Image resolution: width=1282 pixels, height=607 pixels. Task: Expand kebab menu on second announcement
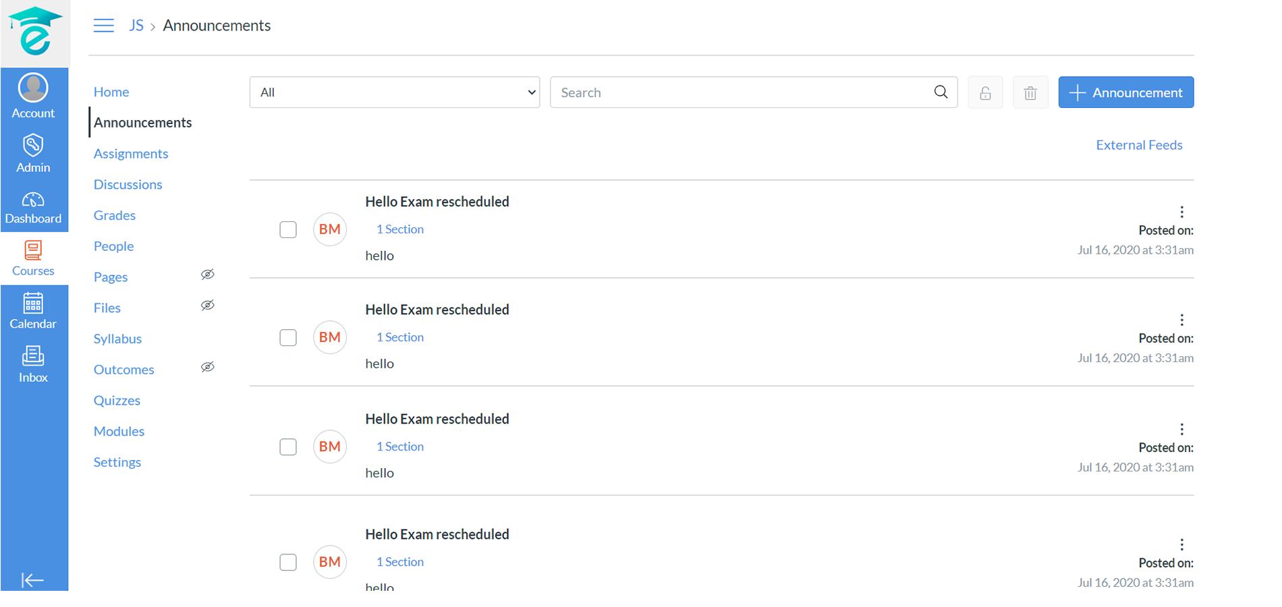point(1181,320)
